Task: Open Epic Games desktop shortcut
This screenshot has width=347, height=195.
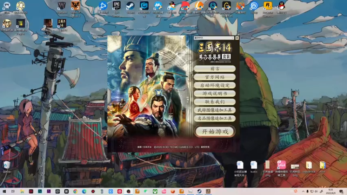Action: pyautogui.click(x=116, y=9)
